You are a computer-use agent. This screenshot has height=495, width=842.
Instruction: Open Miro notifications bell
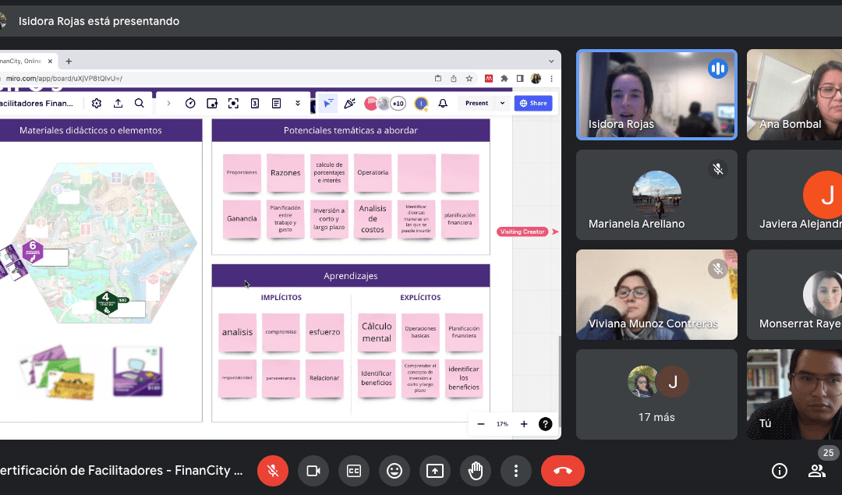(443, 103)
